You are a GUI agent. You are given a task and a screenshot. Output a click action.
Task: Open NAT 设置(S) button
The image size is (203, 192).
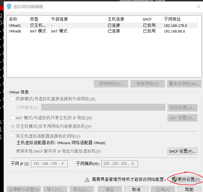182,118
